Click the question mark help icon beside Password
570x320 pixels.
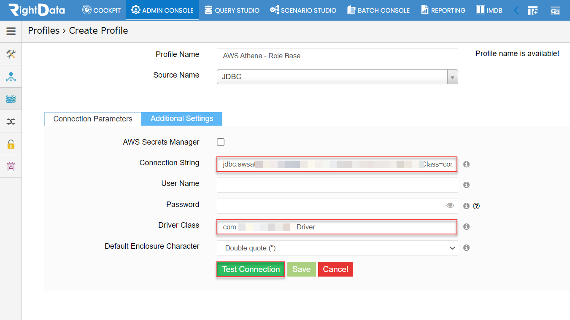coord(477,206)
